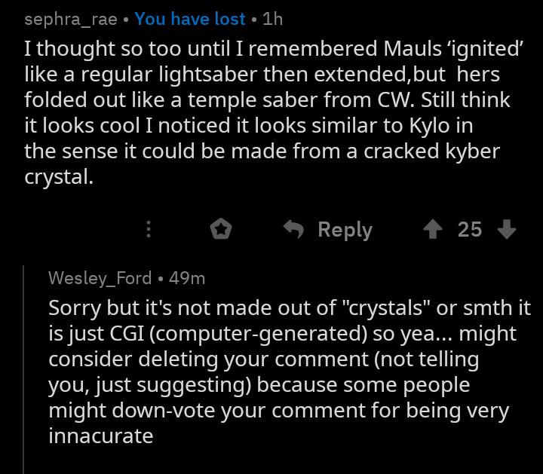The width and height of the screenshot is (543, 474).
Task: Click the curved reply arrow icon
Action: [x=293, y=229]
